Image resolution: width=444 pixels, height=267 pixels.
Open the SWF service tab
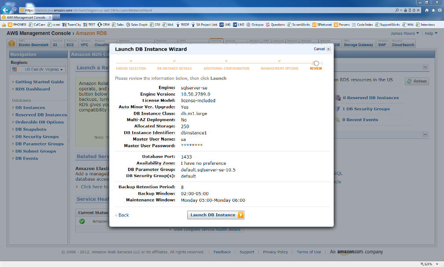[383, 44]
